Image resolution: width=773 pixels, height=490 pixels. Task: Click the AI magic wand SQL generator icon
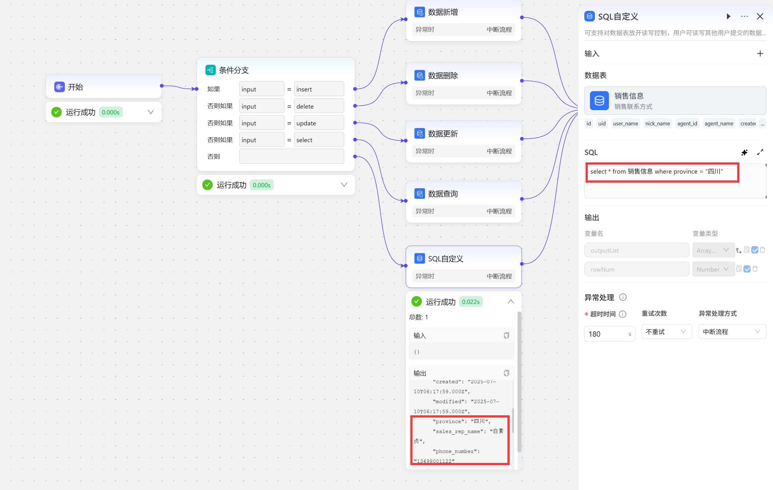point(744,152)
